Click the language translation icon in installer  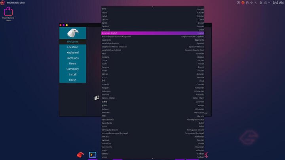(97, 98)
